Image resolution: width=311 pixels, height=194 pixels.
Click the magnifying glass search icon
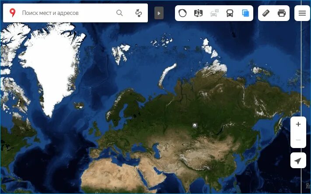tap(119, 13)
